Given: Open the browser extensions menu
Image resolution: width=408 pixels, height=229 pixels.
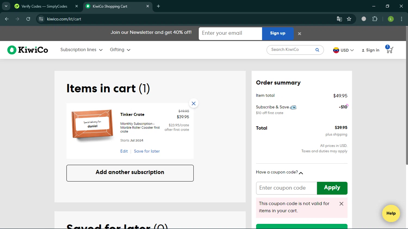Looking at the screenshot, I should [x=375, y=19].
